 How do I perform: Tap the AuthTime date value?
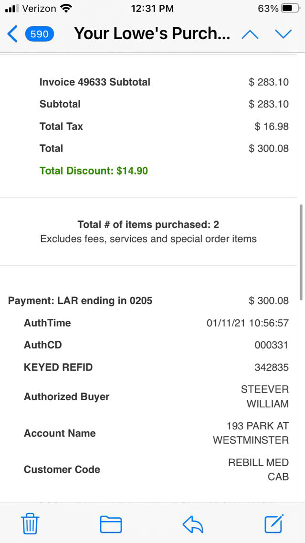point(247,323)
